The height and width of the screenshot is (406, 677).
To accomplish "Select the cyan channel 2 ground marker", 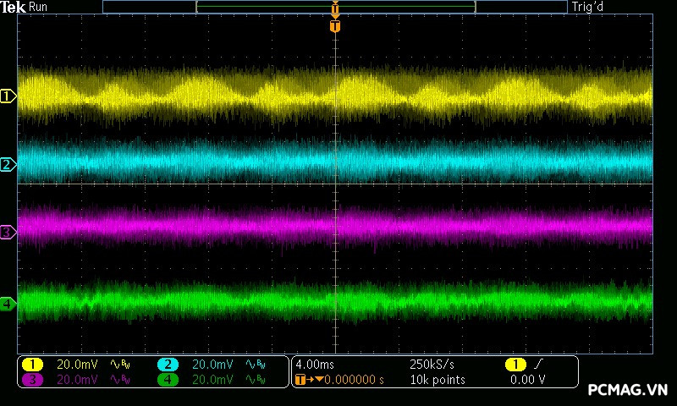I will (8, 164).
